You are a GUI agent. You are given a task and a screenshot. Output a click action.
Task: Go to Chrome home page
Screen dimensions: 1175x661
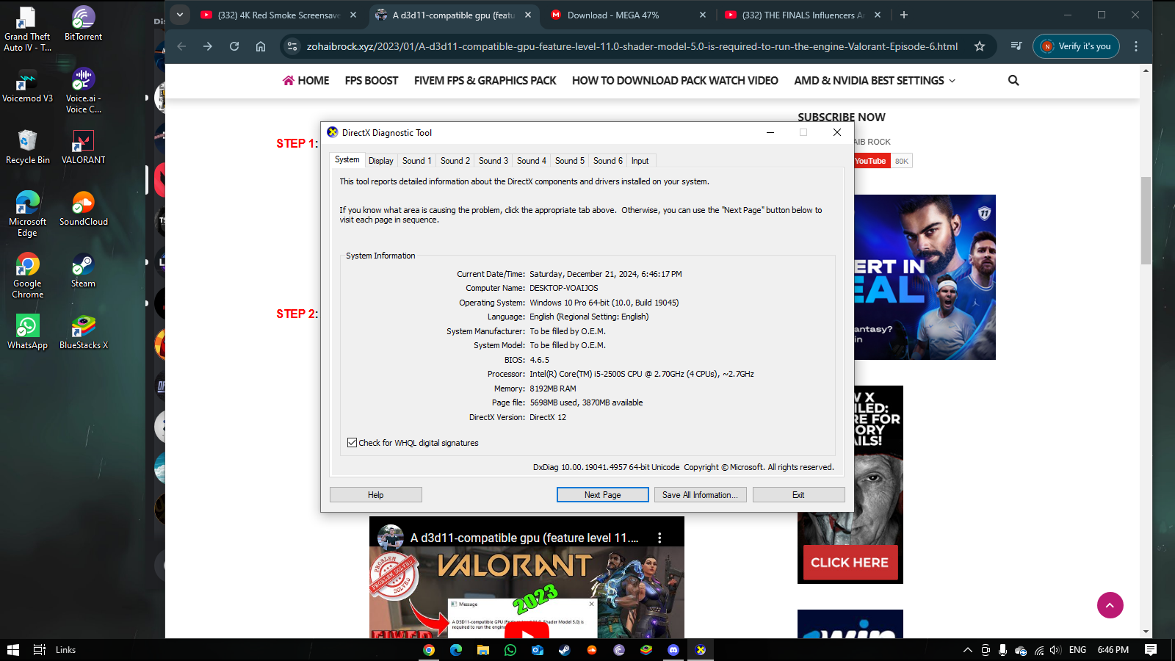coord(261,46)
